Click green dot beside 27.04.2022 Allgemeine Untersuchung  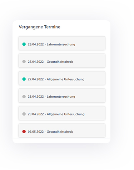(x=24, y=79)
